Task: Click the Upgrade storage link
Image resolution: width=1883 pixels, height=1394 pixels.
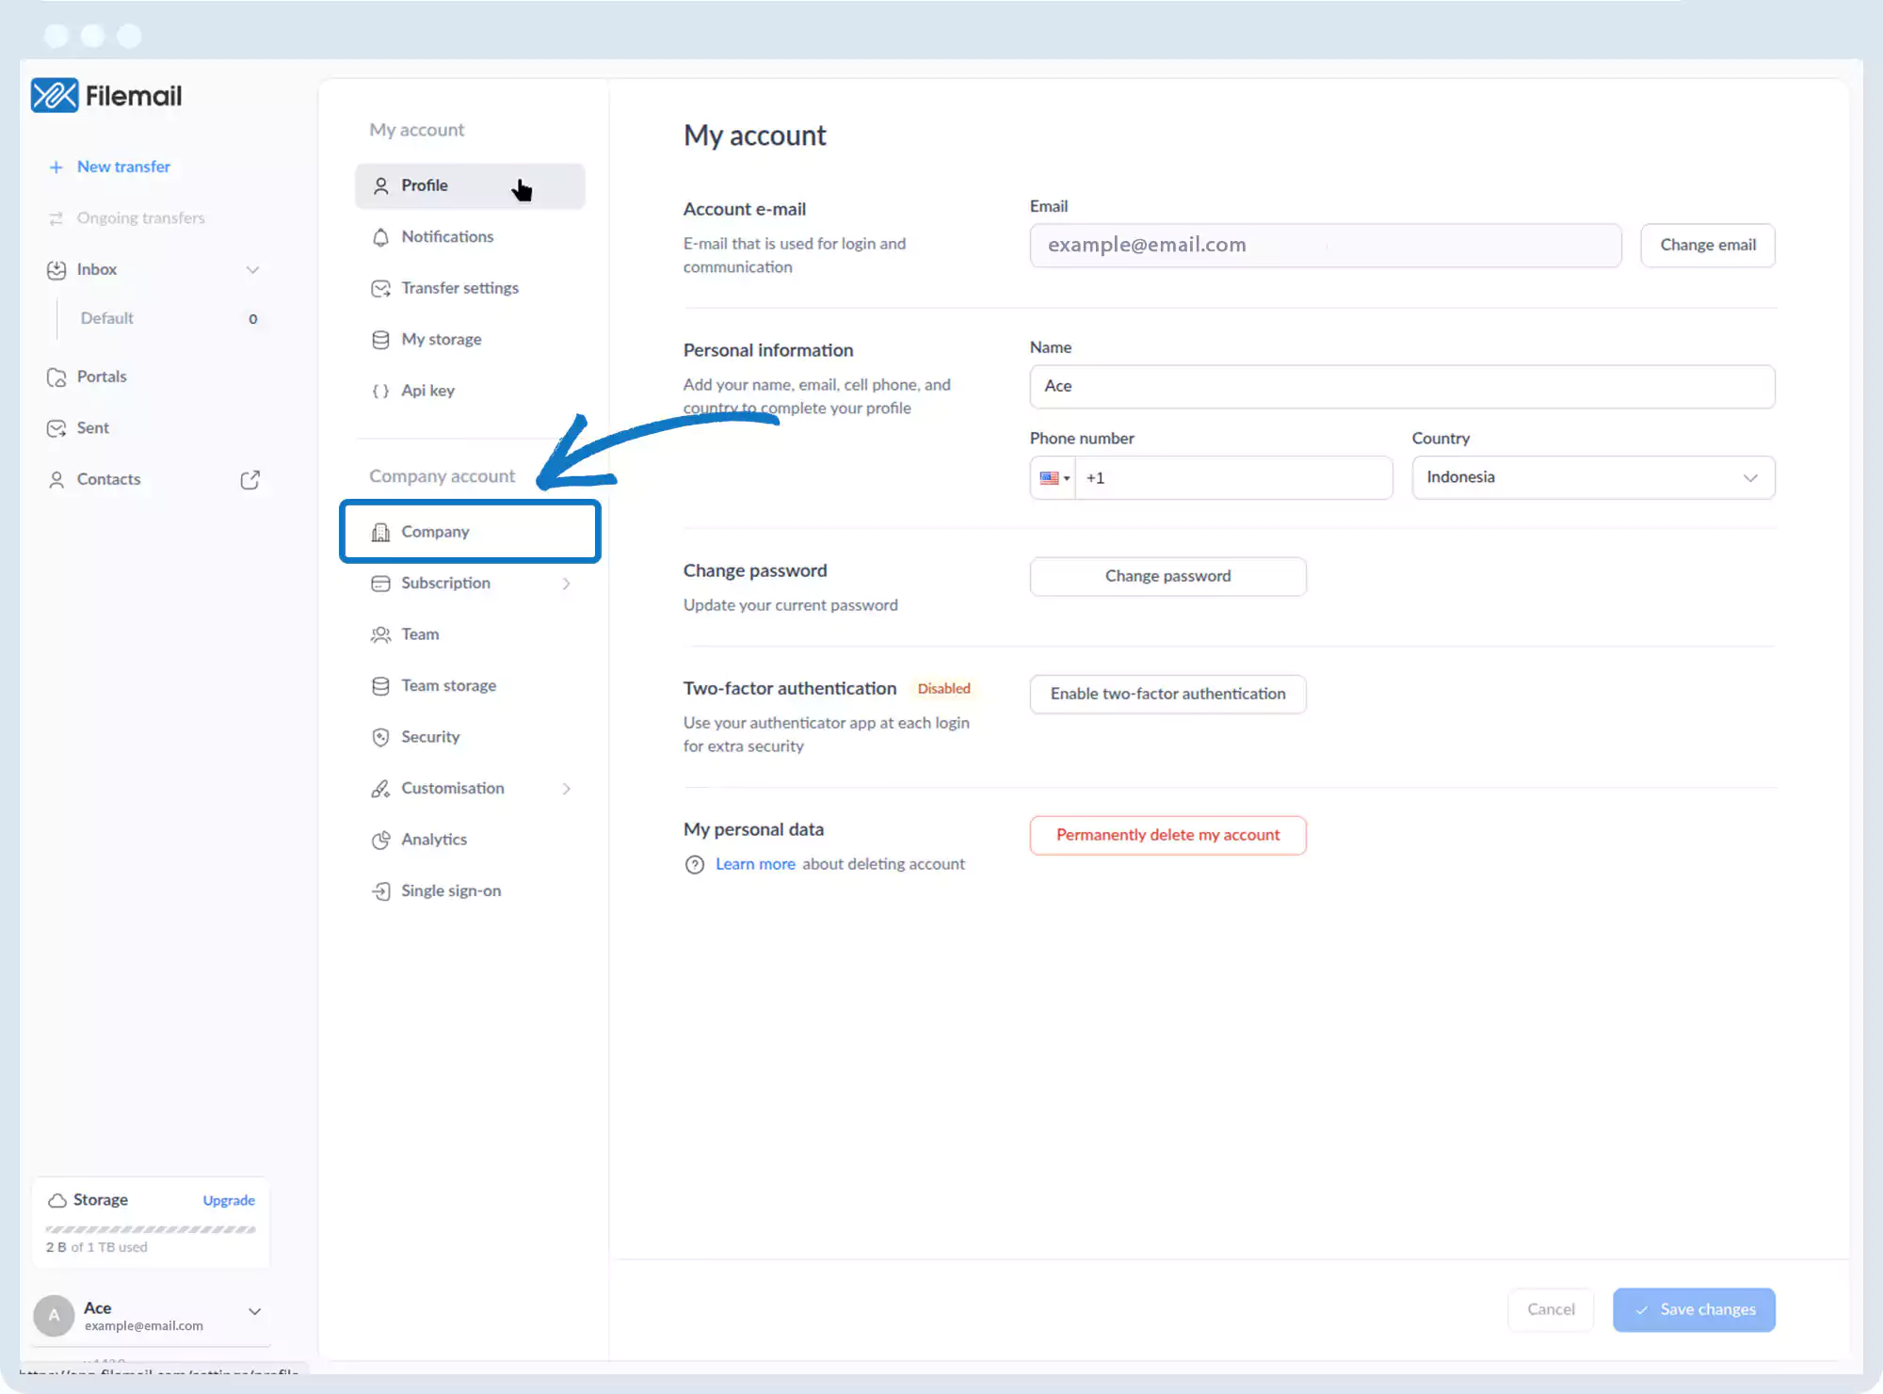Action: (229, 1200)
